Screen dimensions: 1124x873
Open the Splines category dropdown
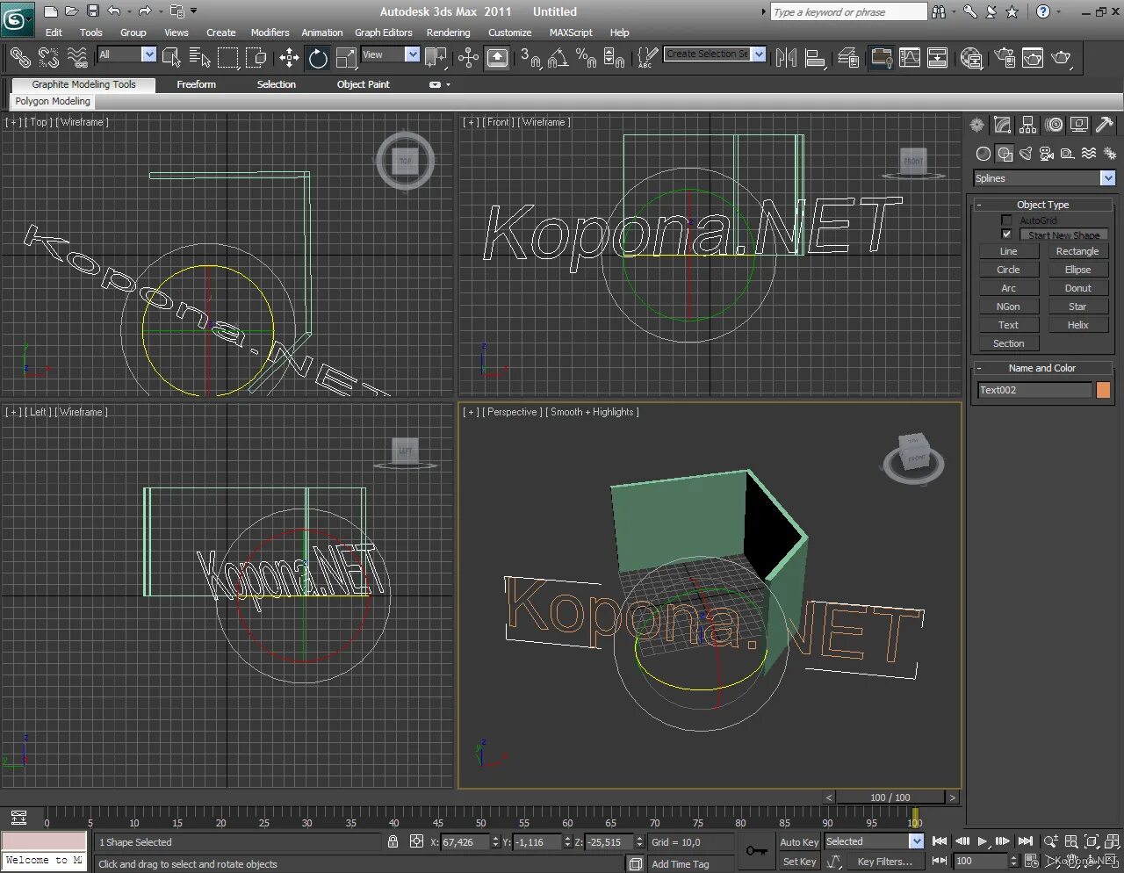tap(1106, 178)
